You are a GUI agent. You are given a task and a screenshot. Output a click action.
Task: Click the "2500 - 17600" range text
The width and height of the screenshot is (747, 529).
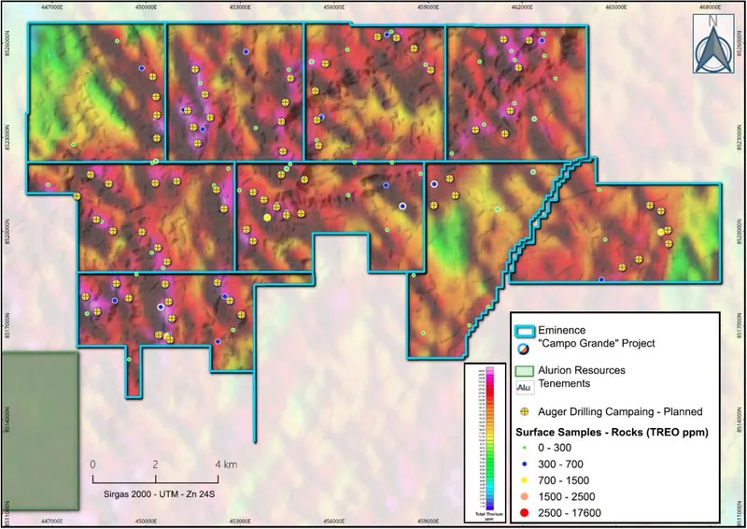(x=570, y=513)
